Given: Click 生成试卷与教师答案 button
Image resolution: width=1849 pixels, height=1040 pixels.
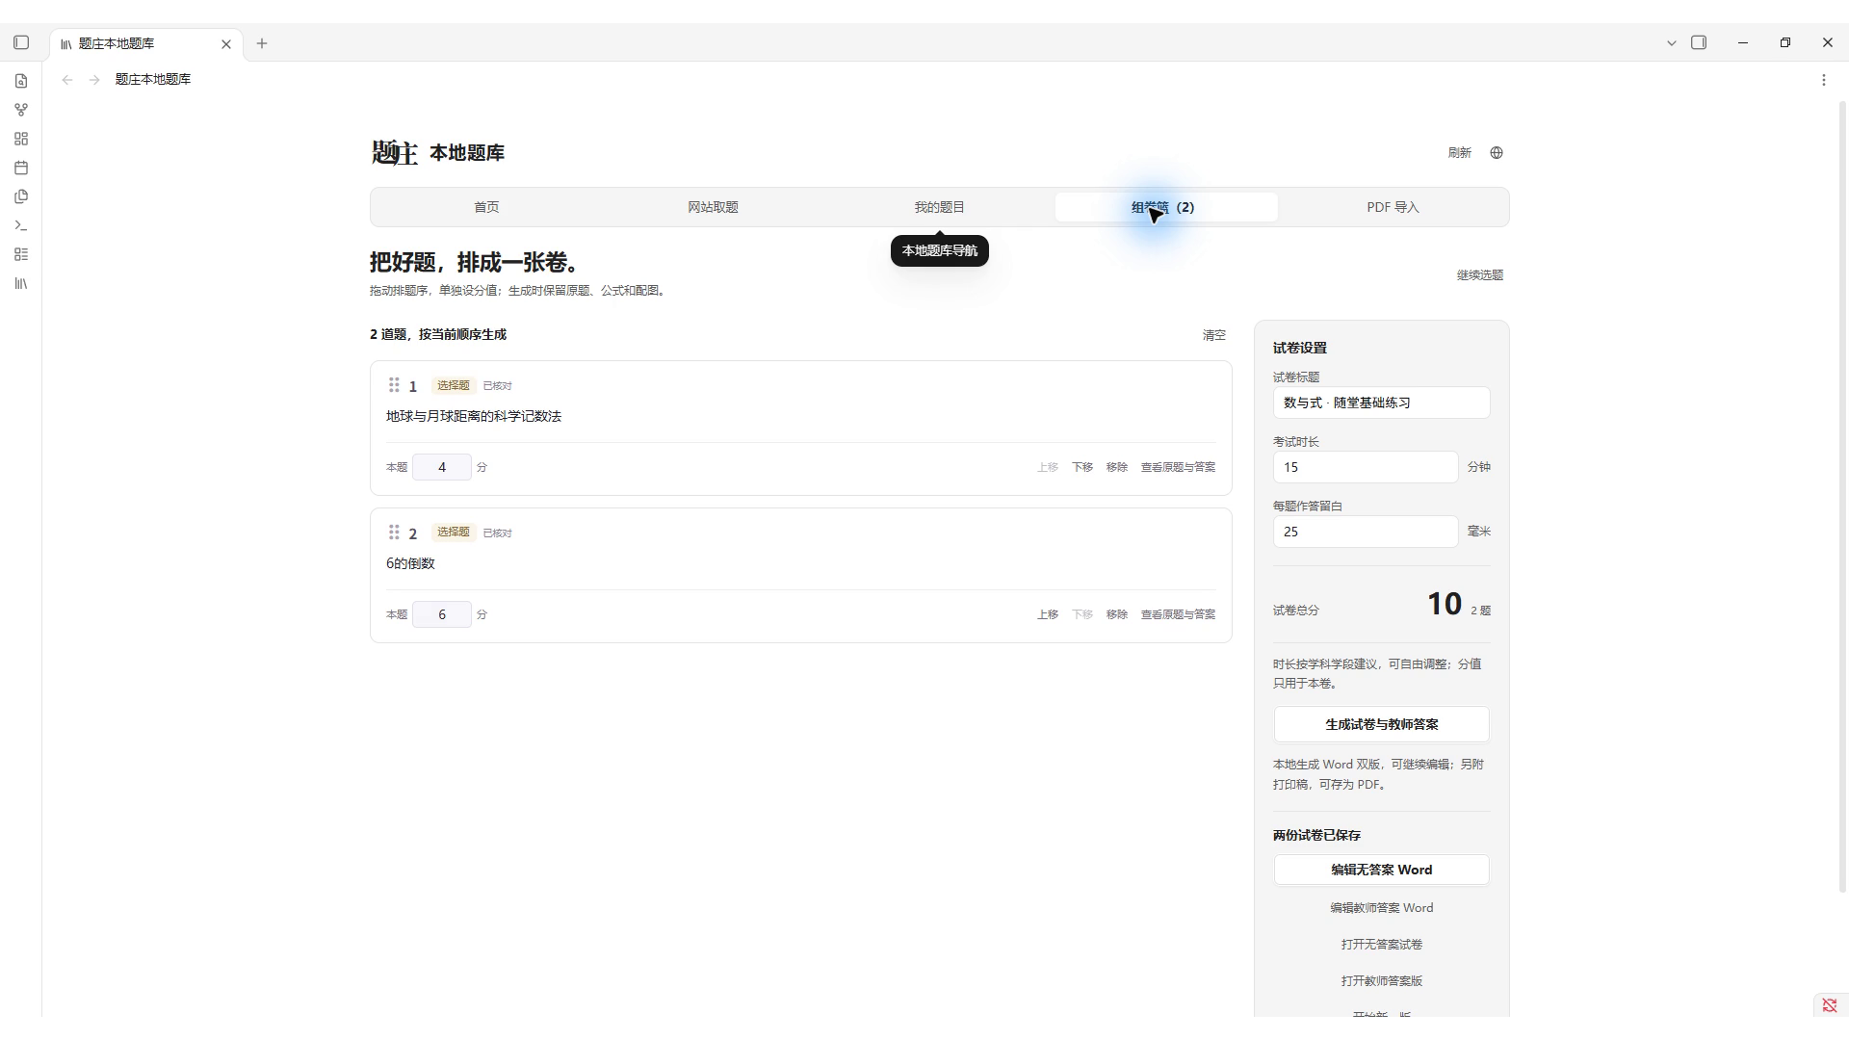Looking at the screenshot, I should point(1381,724).
